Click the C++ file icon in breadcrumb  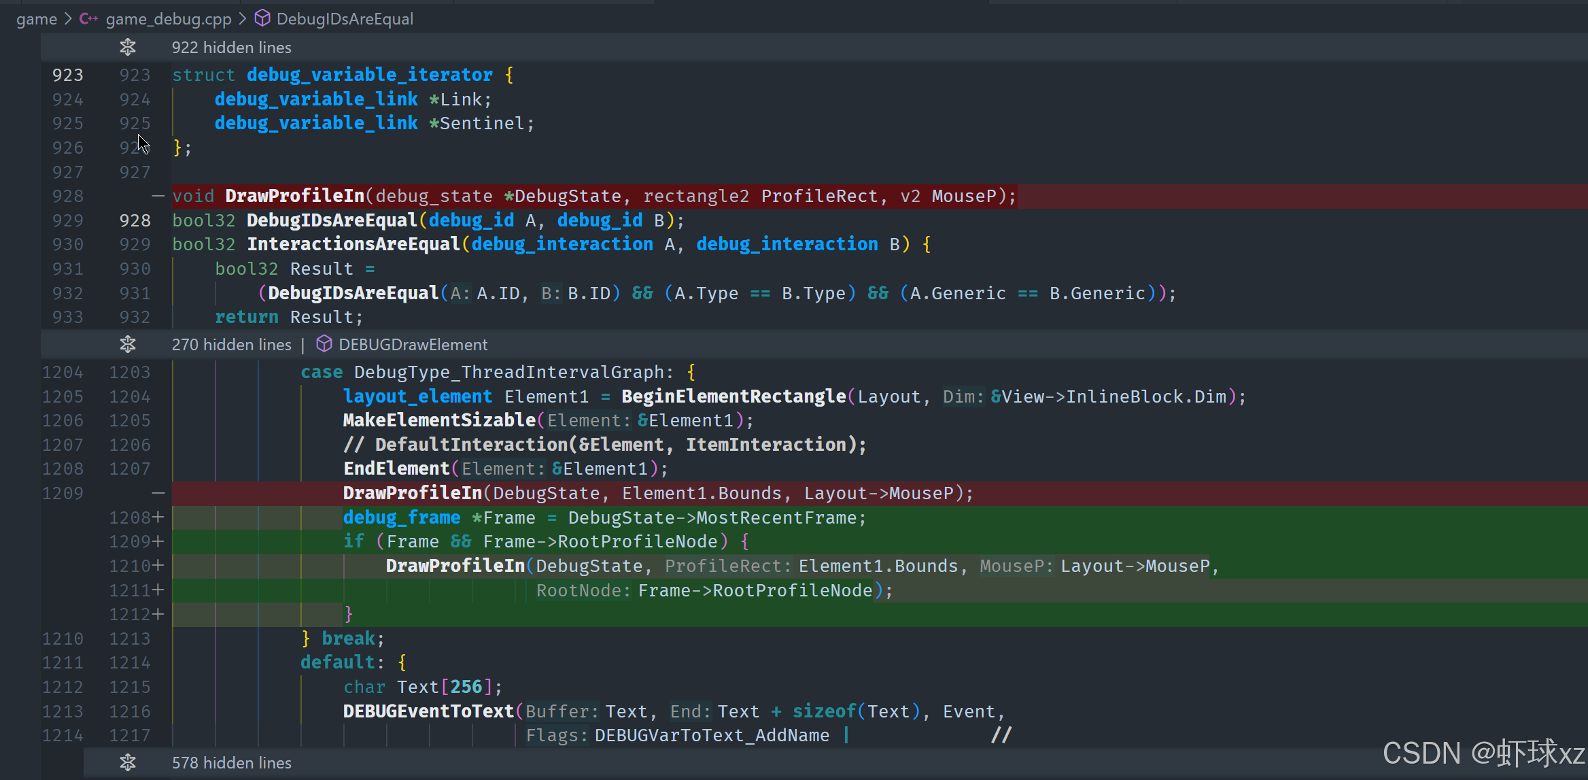(x=88, y=19)
